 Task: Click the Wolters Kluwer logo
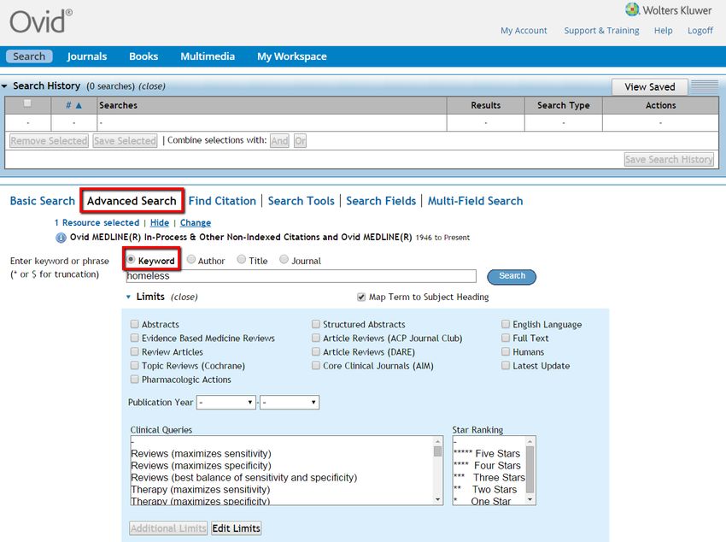669,9
